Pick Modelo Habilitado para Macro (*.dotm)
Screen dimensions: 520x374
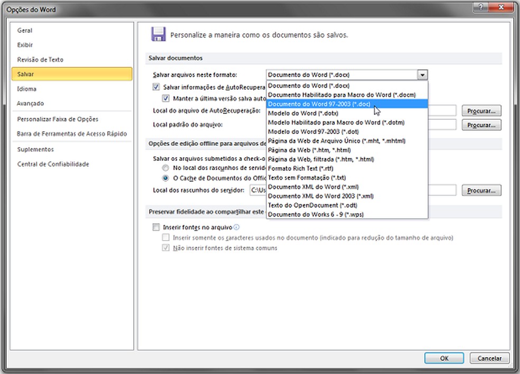(x=347, y=122)
